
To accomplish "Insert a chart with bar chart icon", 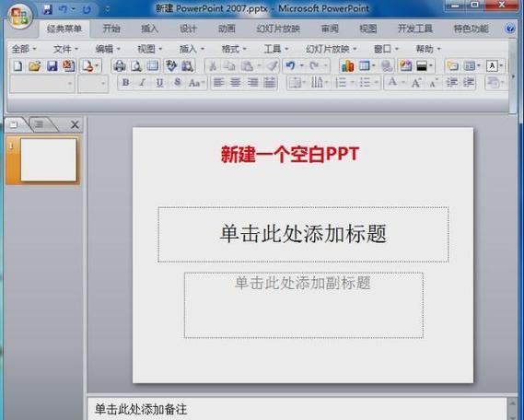I will (x=347, y=65).
